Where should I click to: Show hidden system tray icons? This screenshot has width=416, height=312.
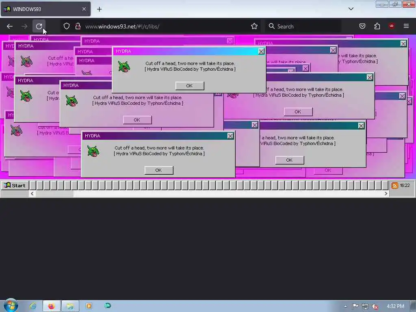(345, 306)
